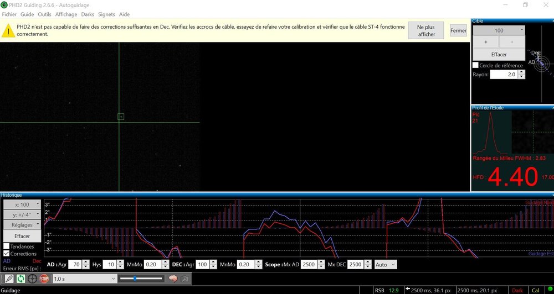Click the DEC Agr field showing 100
The height and width of the screenshot is (294, 554).
[202, 264]
